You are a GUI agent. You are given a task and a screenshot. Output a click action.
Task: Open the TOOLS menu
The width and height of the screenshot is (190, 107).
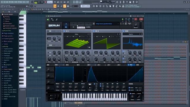tap(24, 2)
